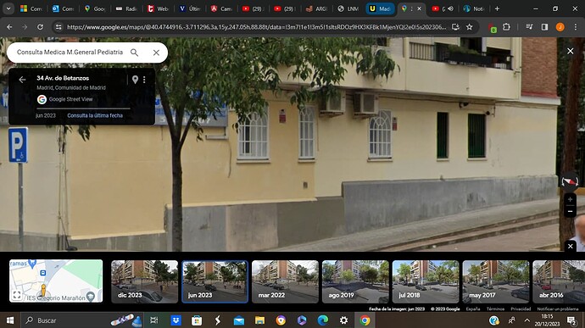Image resolution: width=585 pixels, height=328 pixels.
Task: Open Street View panel more options
Action: pyautogui.click(x=144, y=80)
